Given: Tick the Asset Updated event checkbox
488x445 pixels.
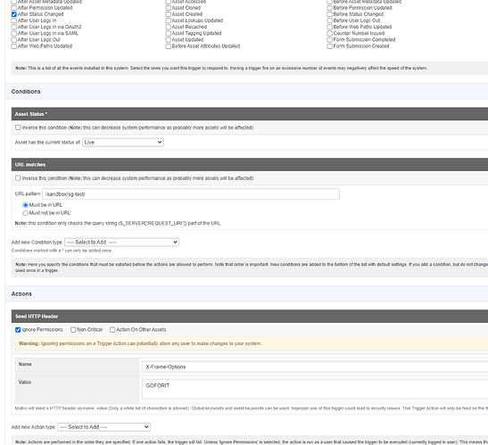Looking at the screenshot, I should (169, 40).
